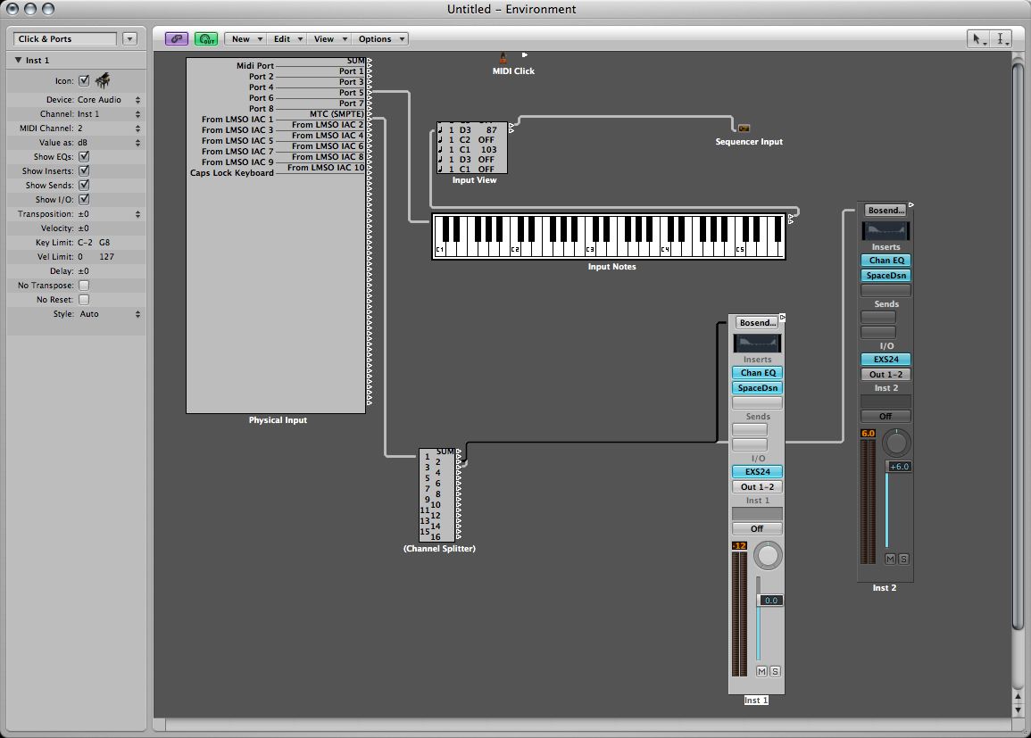Click the Out 1-2 output slot on Inst 2
1031x738 pixels.
[x=886, y=375]
